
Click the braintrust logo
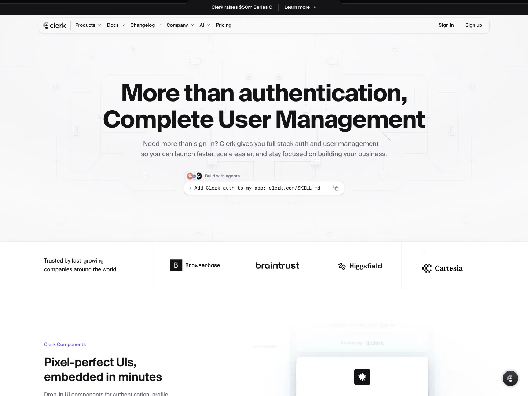(278, 265)
